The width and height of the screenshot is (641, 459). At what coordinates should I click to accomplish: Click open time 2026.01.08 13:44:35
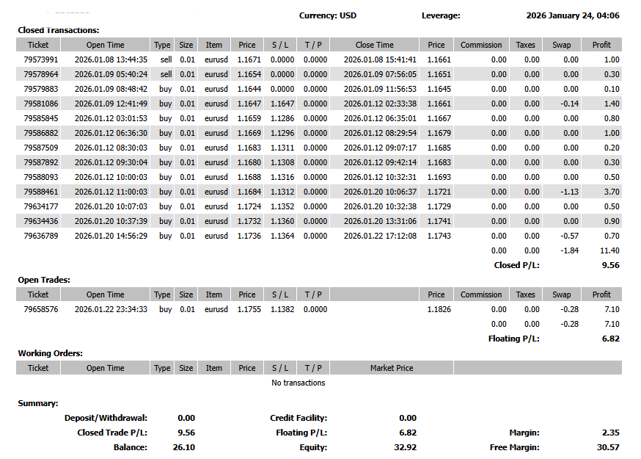pyautogui.click(x=111, y=59)
